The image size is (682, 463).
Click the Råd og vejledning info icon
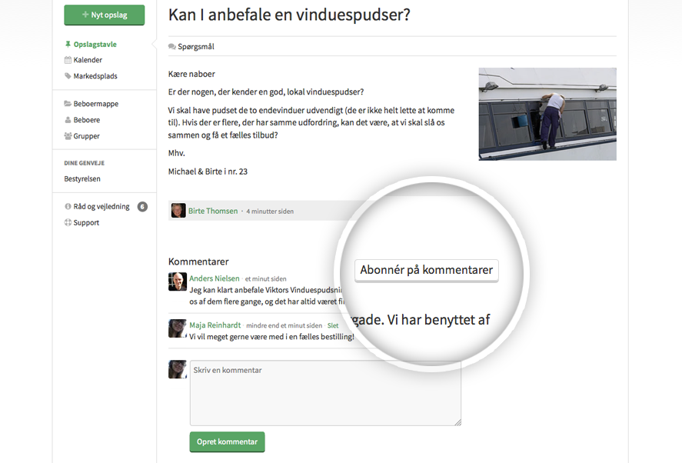(68, 206)
